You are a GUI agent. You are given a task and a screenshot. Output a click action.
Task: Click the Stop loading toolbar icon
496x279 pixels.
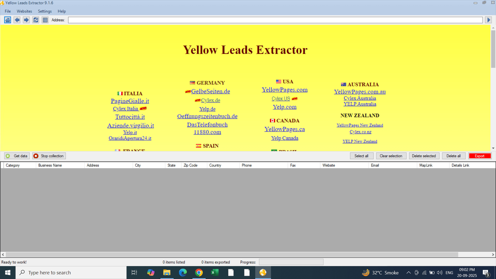(x=45, y=20)
